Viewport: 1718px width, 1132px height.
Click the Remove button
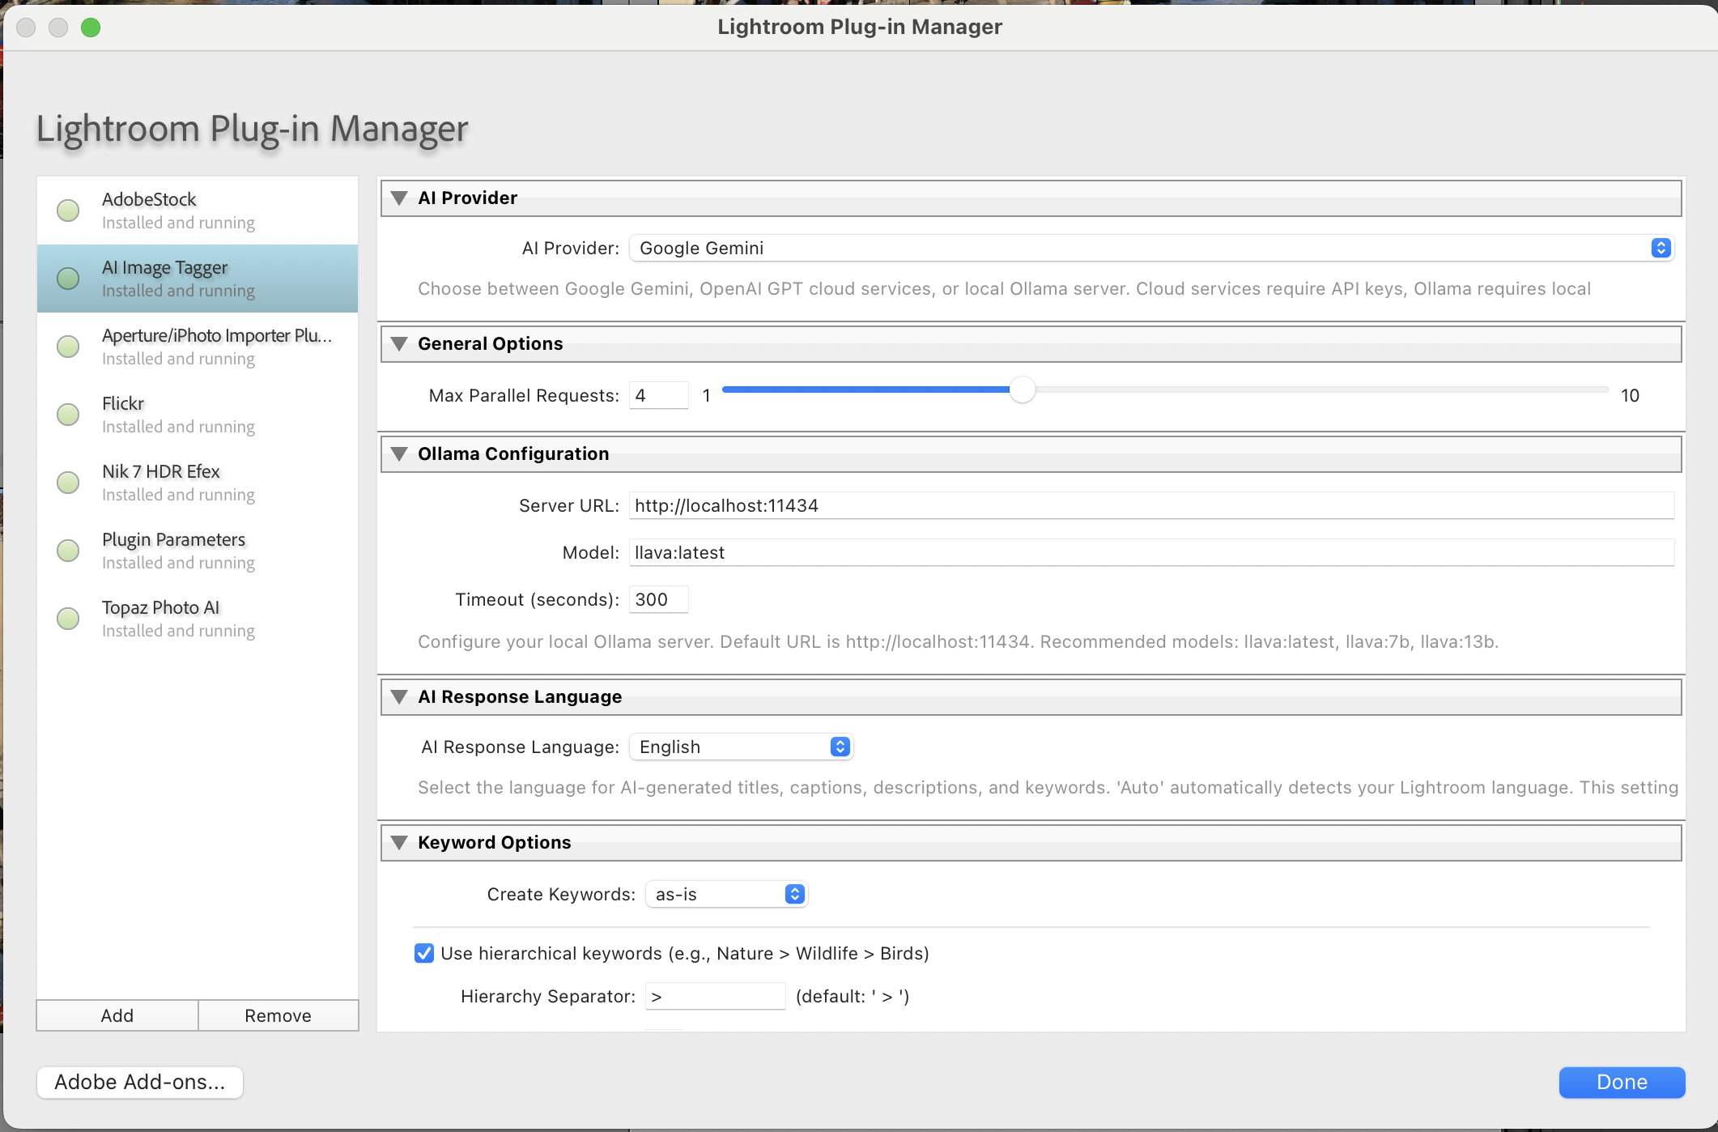pos(278,1015)
